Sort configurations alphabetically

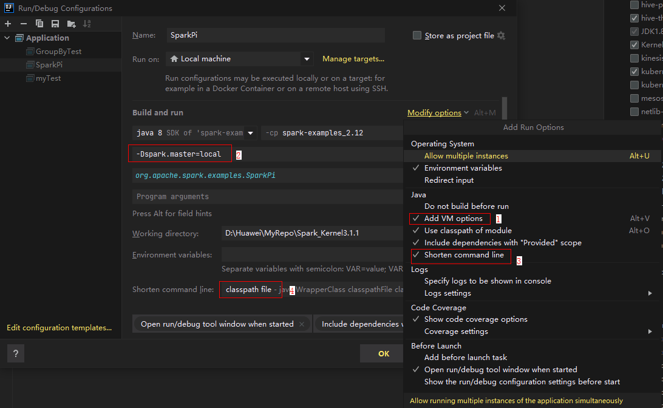tap(87, 24)
